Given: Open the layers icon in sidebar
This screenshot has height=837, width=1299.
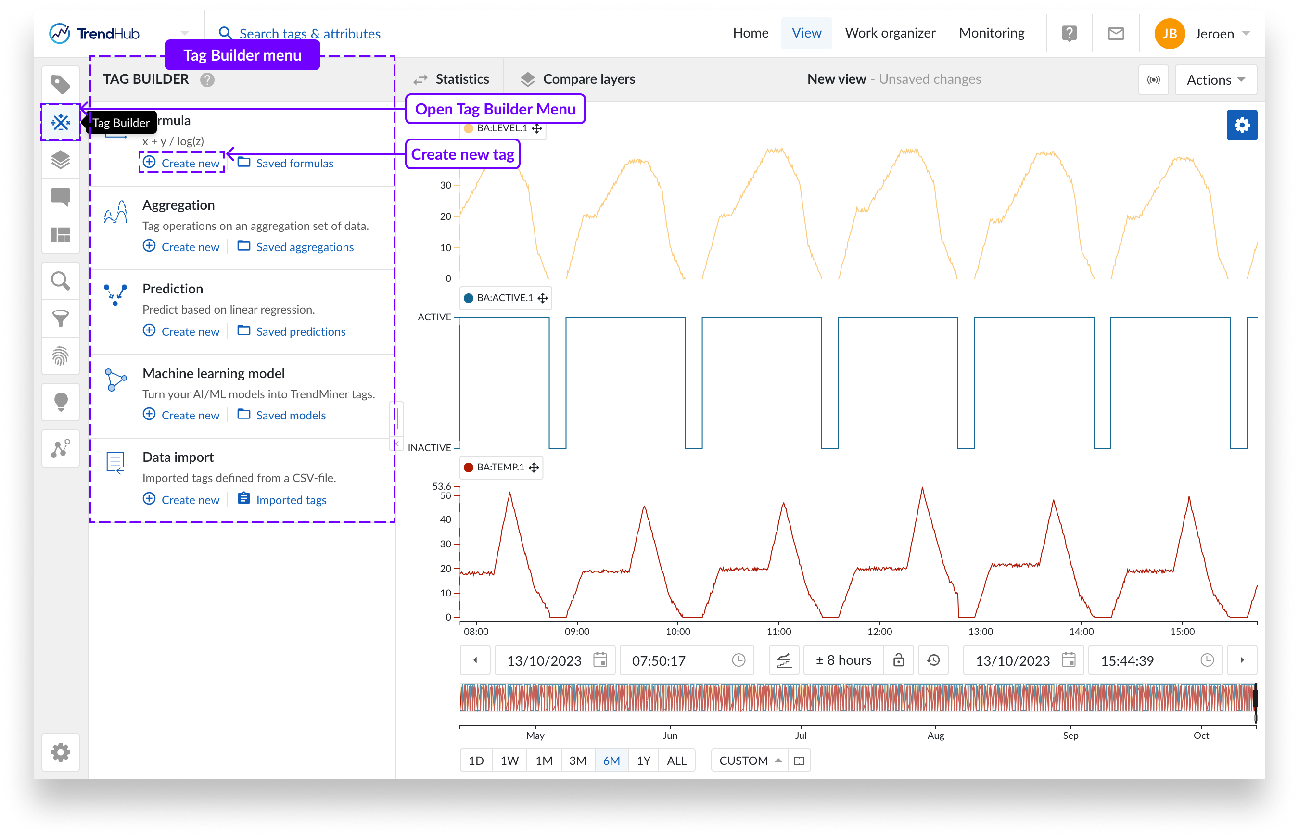Looking at the screenshot, I should tap(60, 160).
